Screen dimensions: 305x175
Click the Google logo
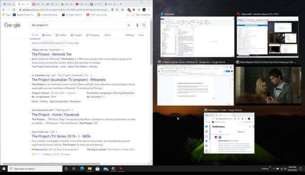tap(12, 25)
